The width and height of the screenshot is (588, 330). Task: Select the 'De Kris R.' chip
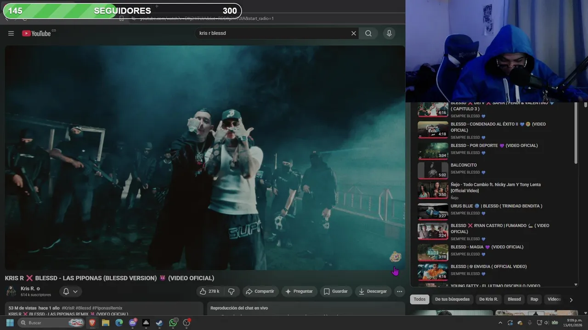point(488,299)
